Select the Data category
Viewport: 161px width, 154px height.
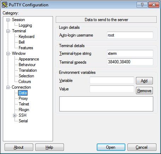23,93
